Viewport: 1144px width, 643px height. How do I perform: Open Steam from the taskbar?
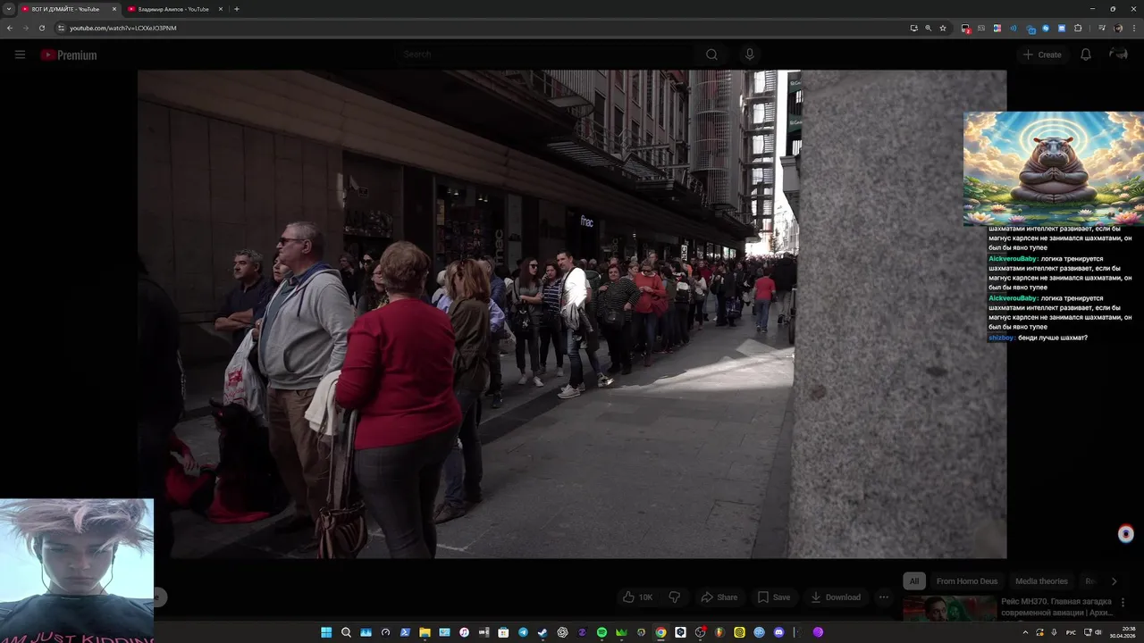click(542, 632)
